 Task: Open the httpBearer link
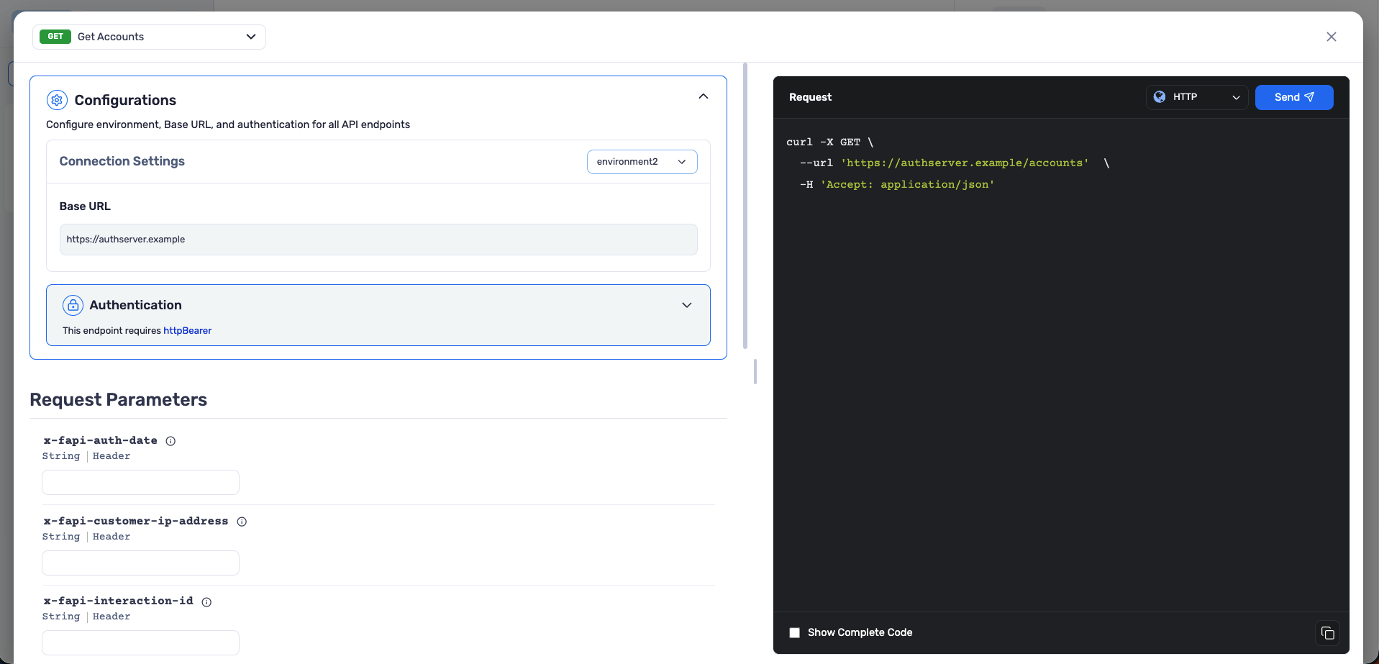pyautogui.click(x=187, y=330)
